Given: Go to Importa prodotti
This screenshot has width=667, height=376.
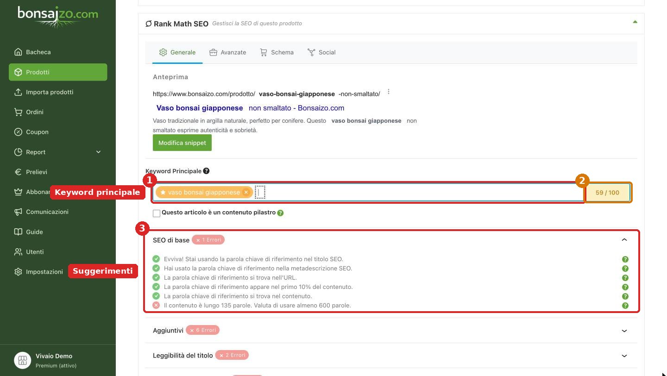Looking at the screenshot, I should pos(58,92).
